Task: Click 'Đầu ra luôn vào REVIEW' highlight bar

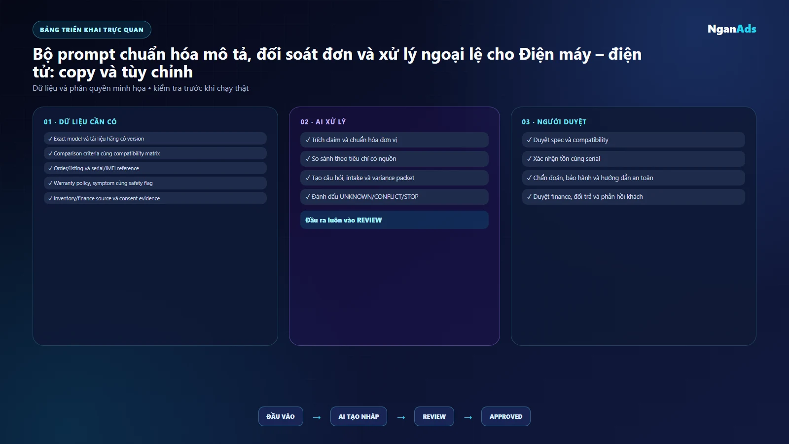Action: click(394, 220)
